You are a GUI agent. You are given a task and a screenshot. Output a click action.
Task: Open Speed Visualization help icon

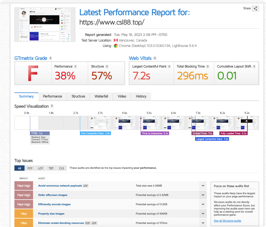52,106
